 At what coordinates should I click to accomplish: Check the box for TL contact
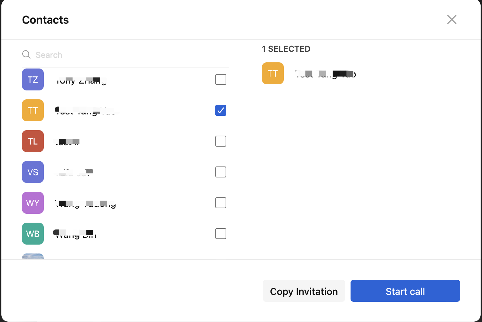(x=221, y=141)
